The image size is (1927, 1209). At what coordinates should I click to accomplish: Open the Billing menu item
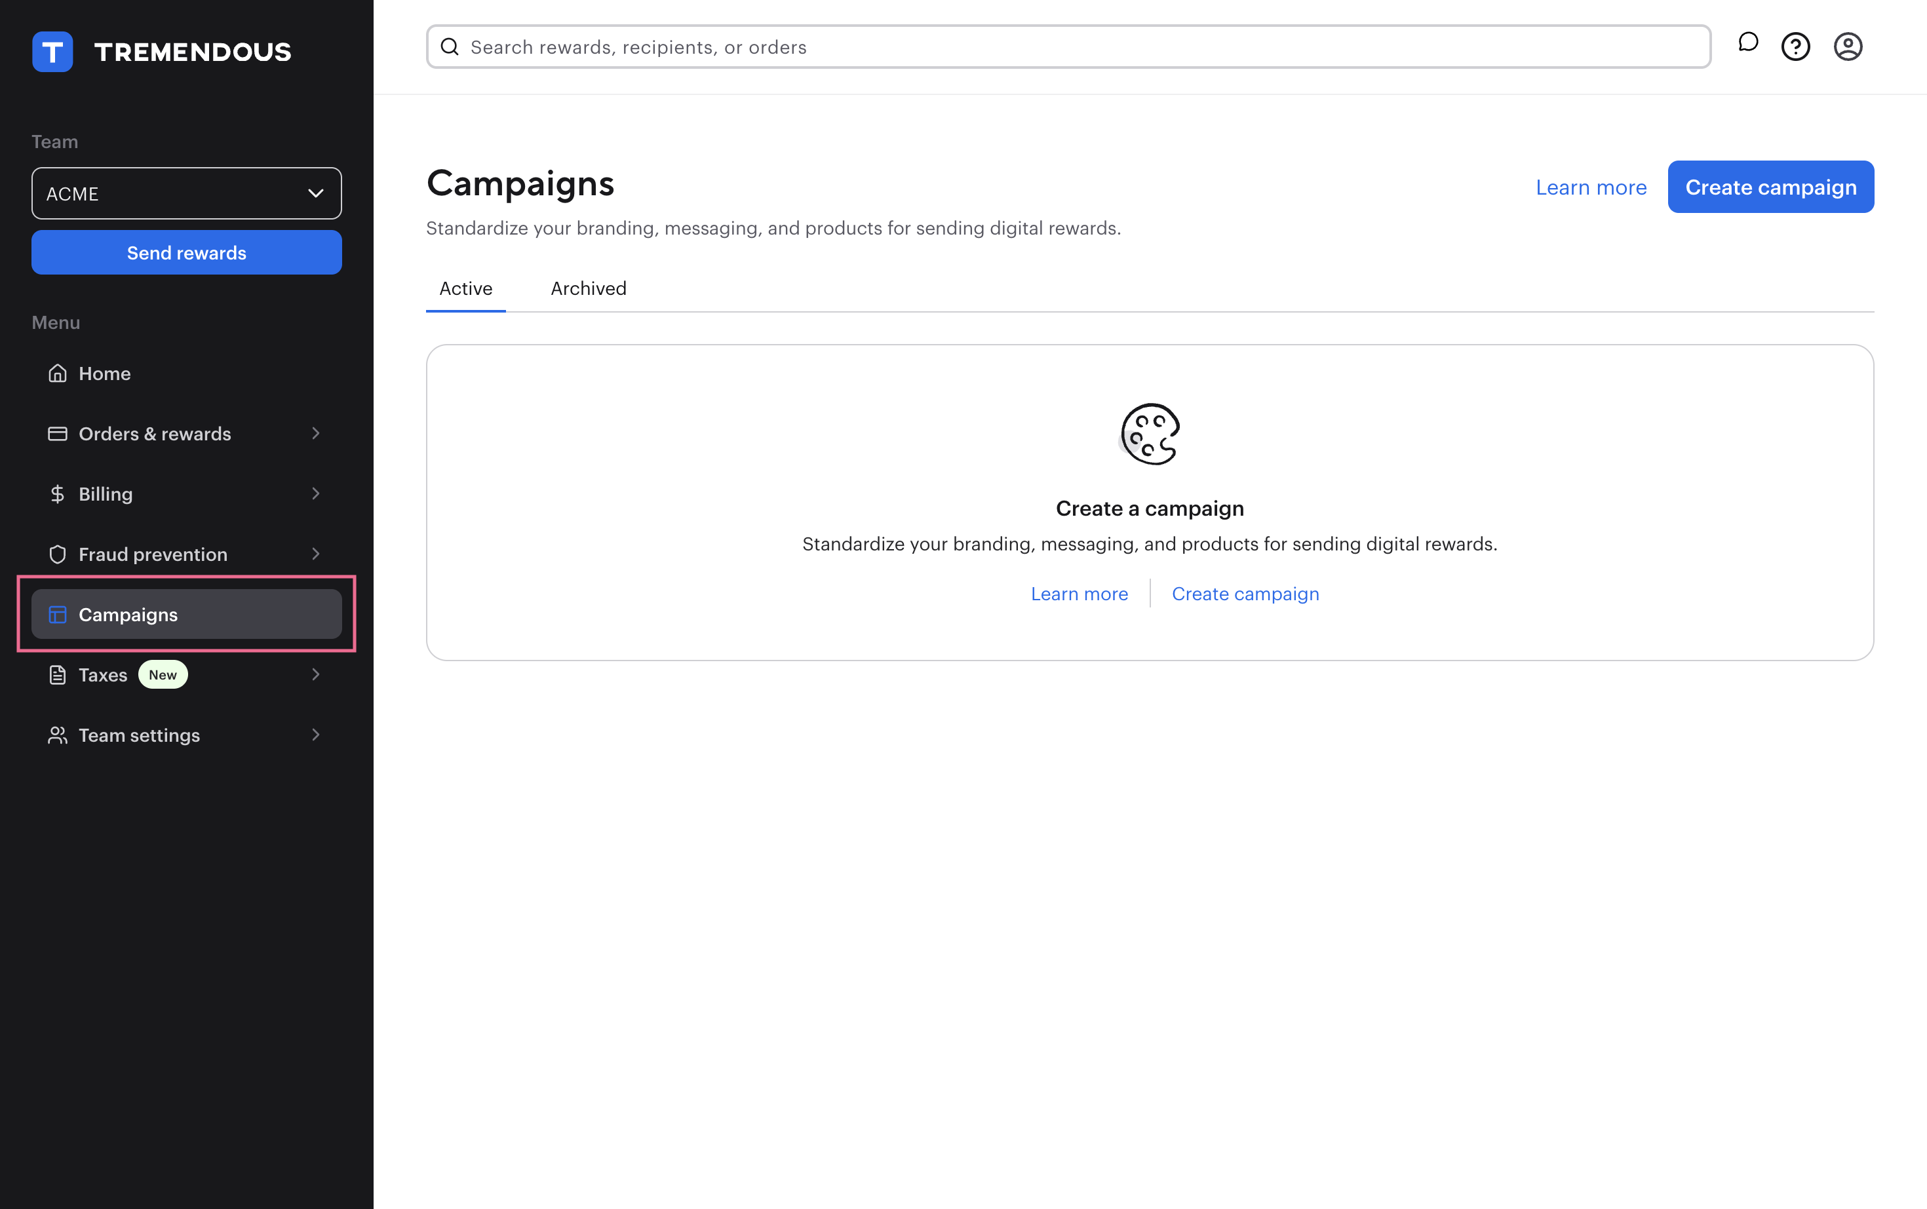tap(186, 494)
